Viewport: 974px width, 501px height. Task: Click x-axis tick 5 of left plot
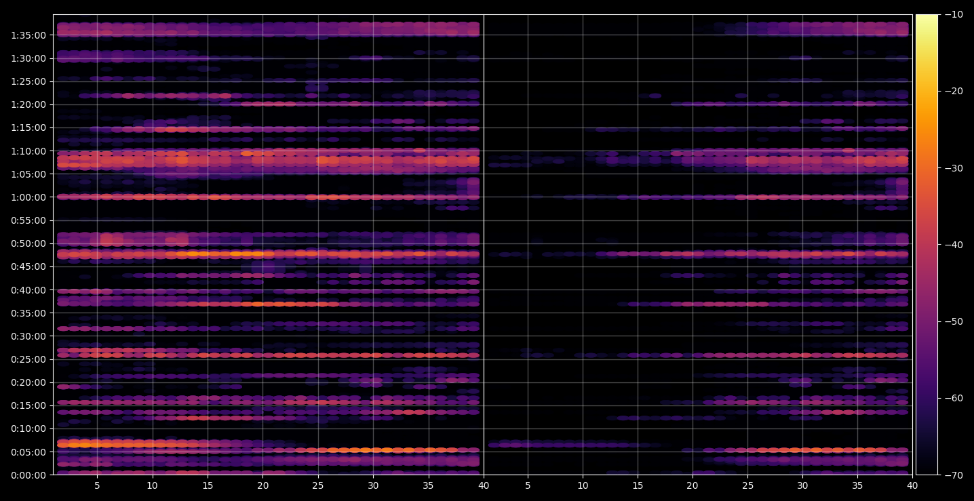click(97, 485)
